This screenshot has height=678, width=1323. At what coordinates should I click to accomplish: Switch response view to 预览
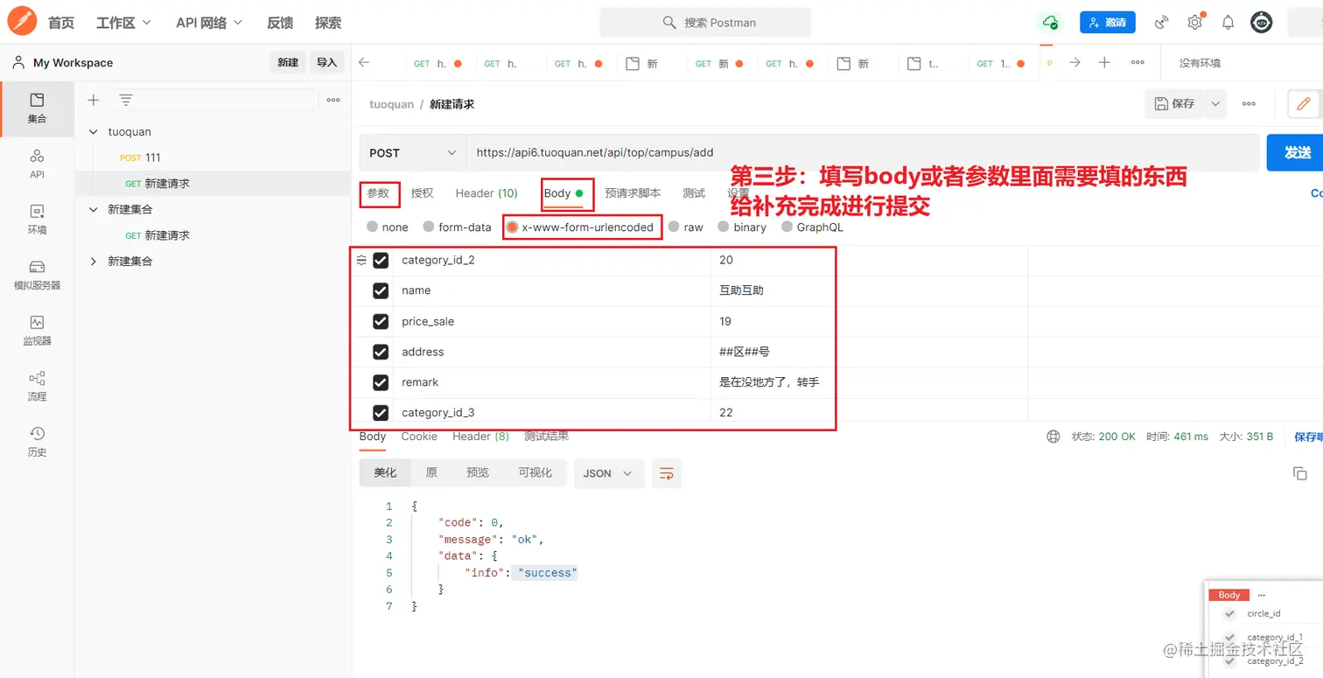[x=478, y=473]
